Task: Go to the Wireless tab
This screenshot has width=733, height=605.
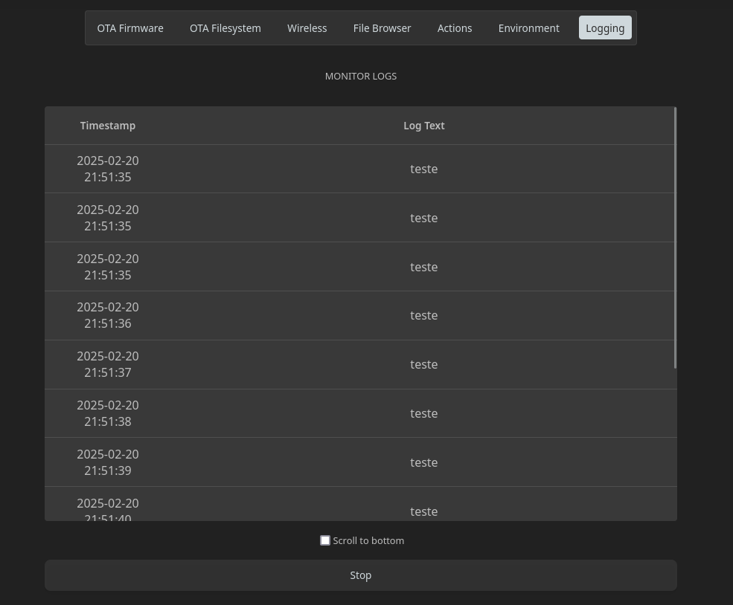Action: pos(307,28)
